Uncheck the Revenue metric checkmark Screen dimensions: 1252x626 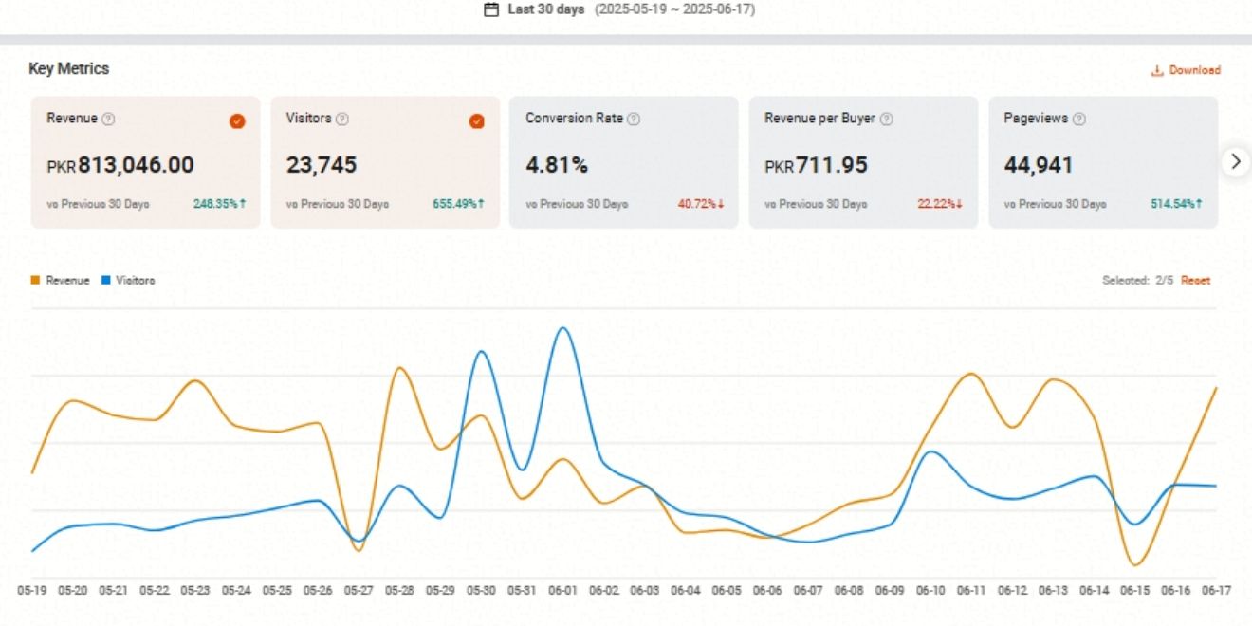click(x=237, y=121)
